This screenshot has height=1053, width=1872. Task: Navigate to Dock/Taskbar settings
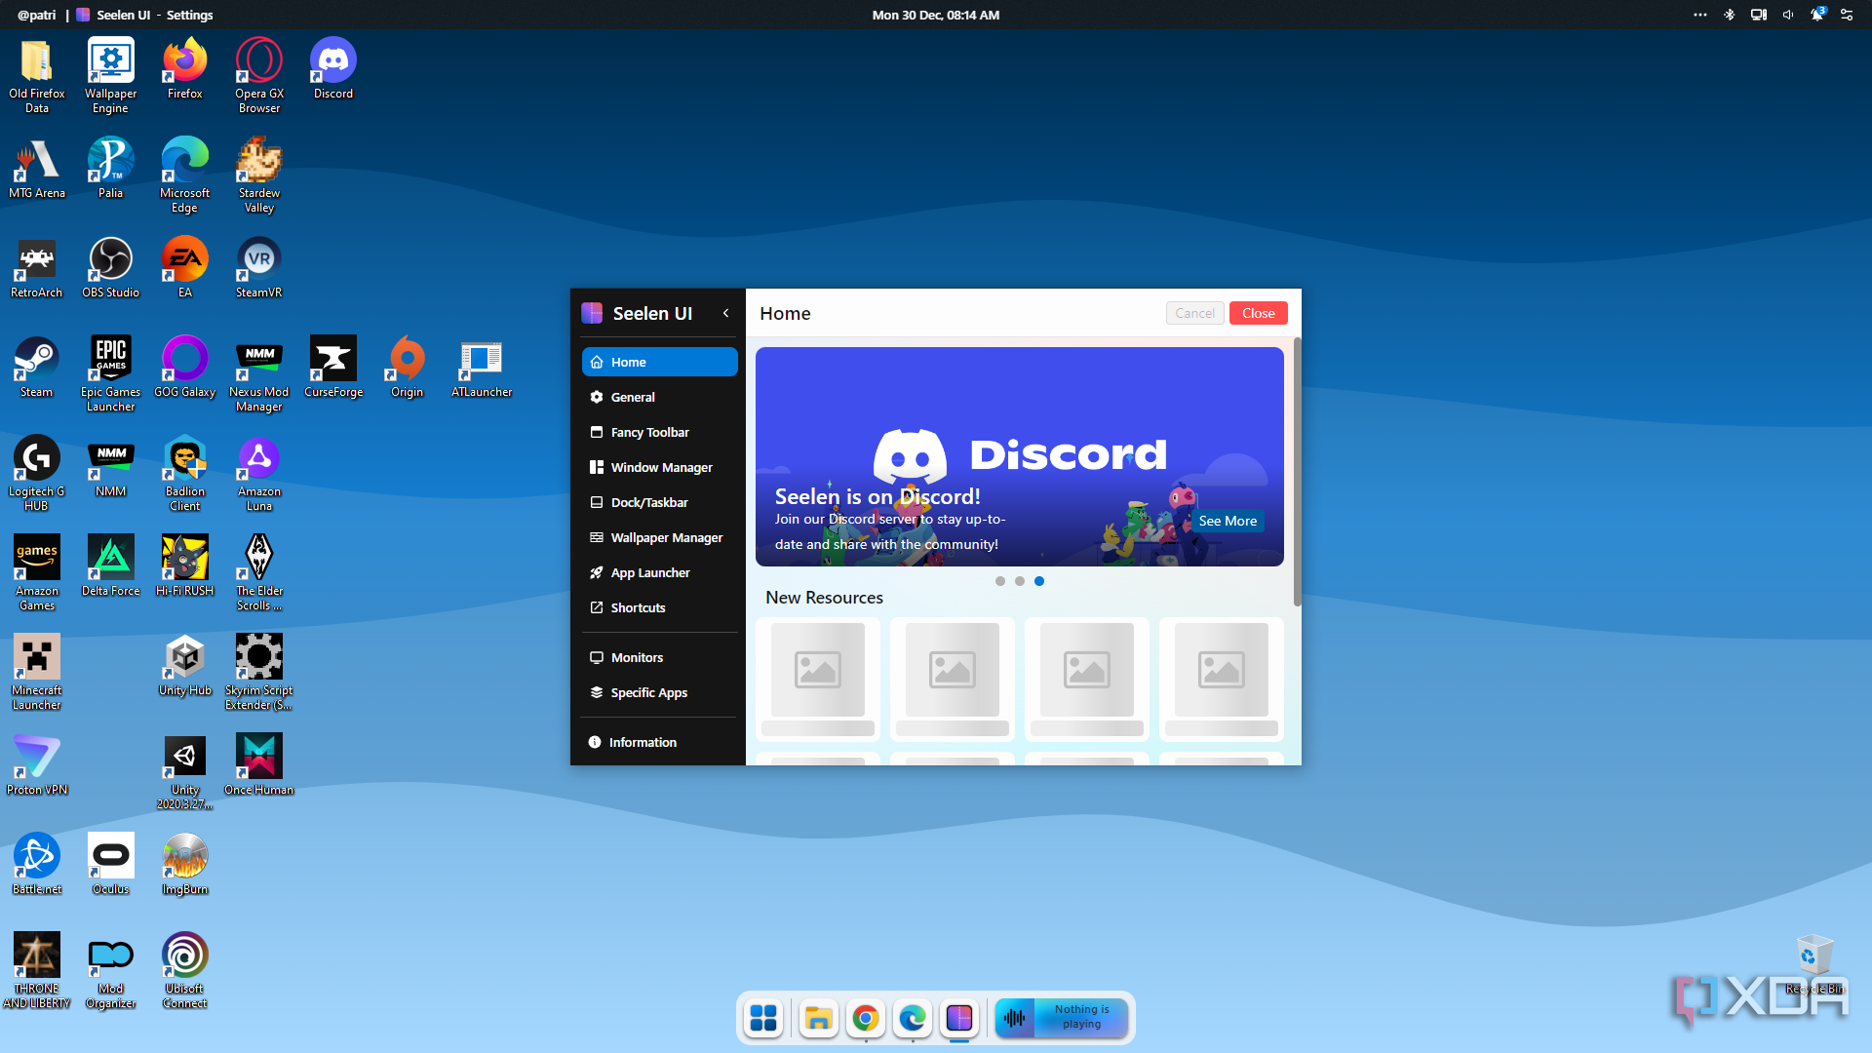(x=649, y=501)
